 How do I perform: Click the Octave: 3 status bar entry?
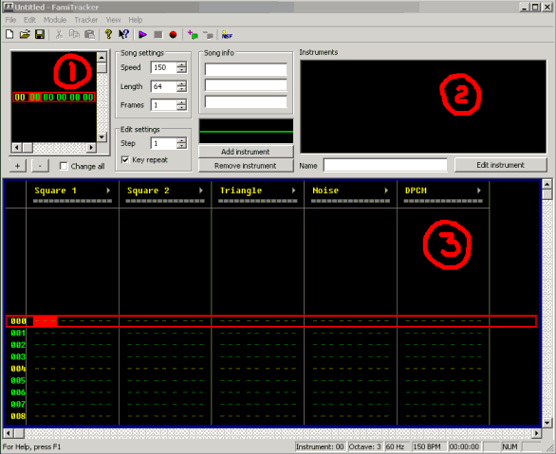tap(365, 446)
